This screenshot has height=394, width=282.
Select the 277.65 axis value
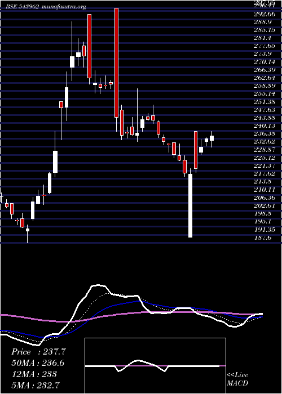(265, 46)
